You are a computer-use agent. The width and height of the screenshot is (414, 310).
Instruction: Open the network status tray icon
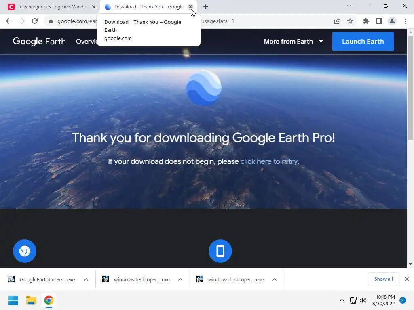coord(353,300)
